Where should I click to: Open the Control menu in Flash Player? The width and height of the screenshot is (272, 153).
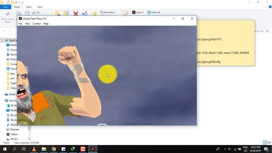pos(37,24)
